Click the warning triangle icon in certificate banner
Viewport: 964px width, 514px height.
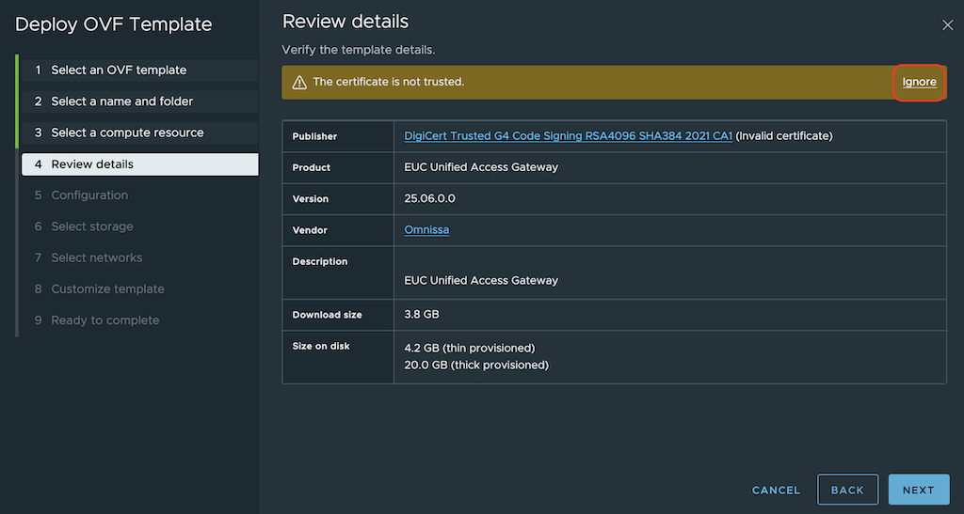(x=299, y=83)
